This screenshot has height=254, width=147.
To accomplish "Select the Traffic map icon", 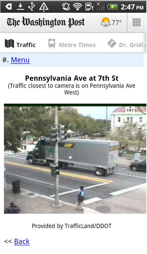I will click(x=10, y=44).
